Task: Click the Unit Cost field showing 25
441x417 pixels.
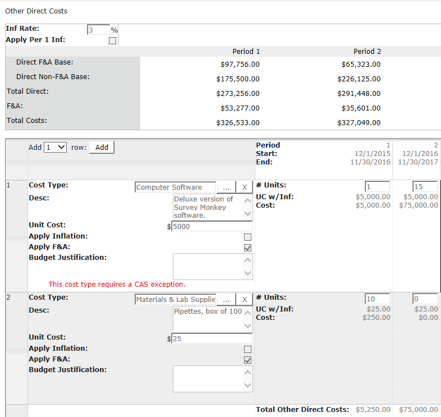Action: (x=212, y=339)
